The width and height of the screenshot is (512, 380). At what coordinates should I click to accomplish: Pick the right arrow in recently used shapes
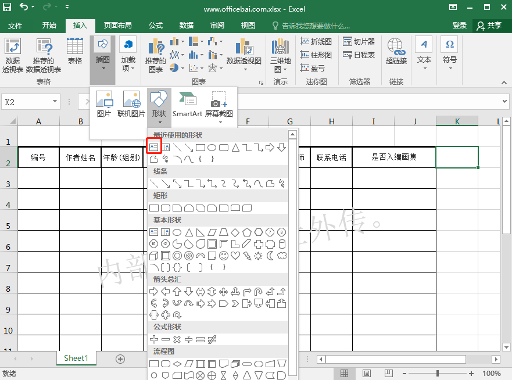pyautogui.click(x=270, y=148)
